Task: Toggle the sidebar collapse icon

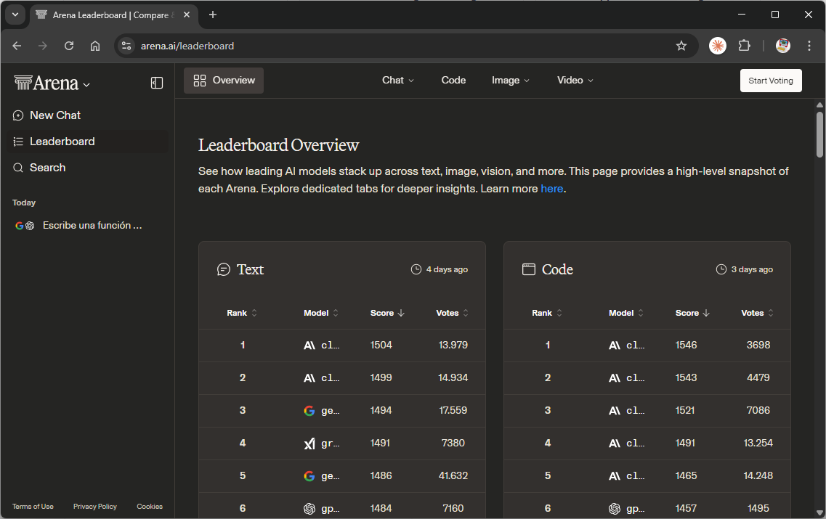Action: pyautogui.click(x=157, y=83)
